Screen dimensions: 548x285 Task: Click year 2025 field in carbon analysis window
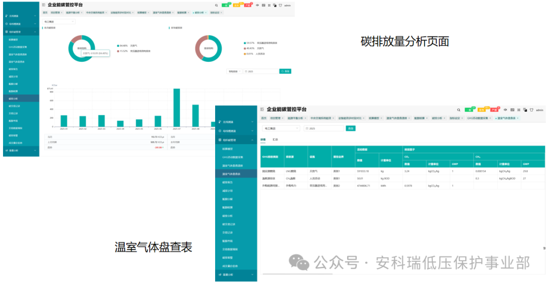261,71
